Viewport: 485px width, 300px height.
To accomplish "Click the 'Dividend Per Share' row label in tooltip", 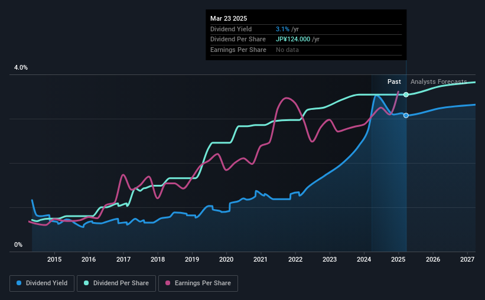I will 238,40.
